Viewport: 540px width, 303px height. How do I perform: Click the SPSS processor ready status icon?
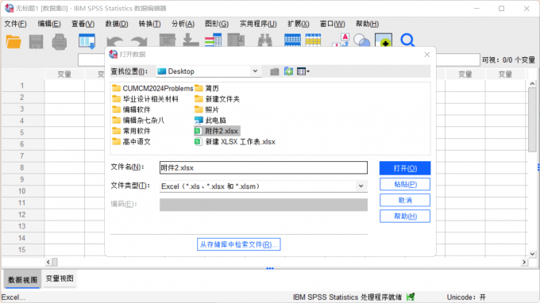(411, 297)
